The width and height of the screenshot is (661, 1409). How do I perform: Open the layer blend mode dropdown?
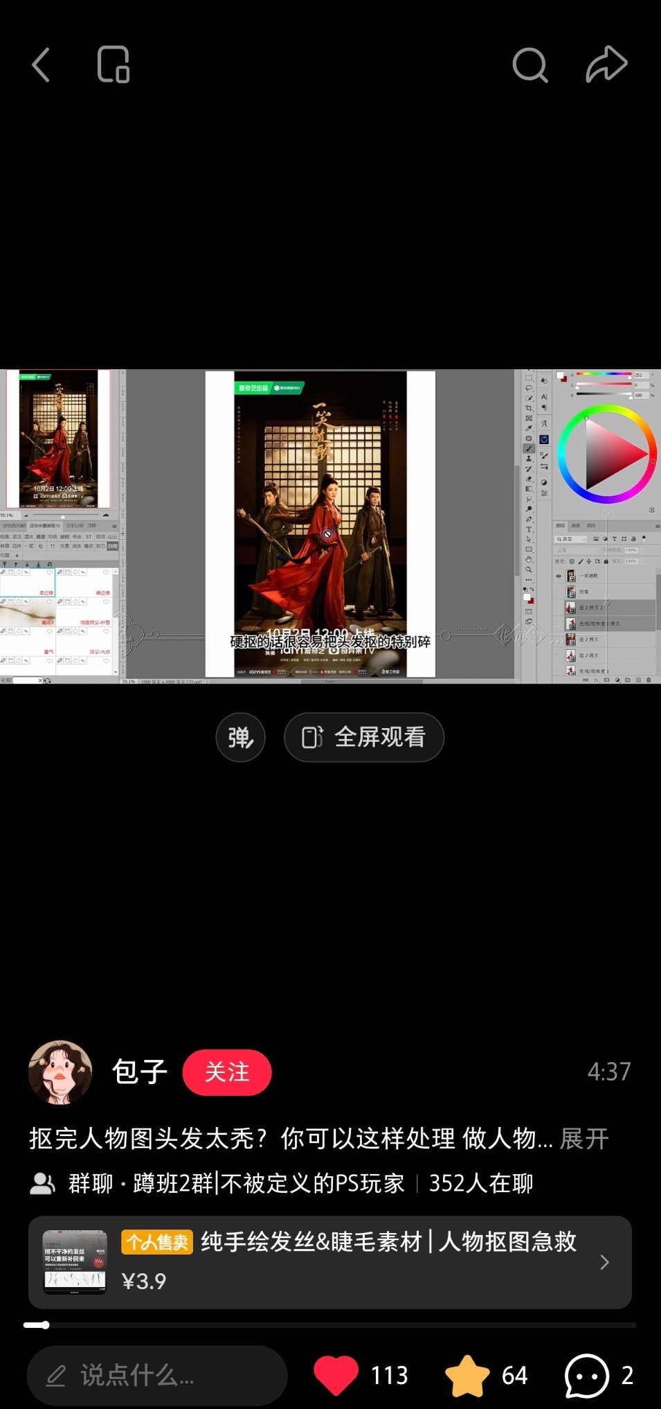point(577,550)
